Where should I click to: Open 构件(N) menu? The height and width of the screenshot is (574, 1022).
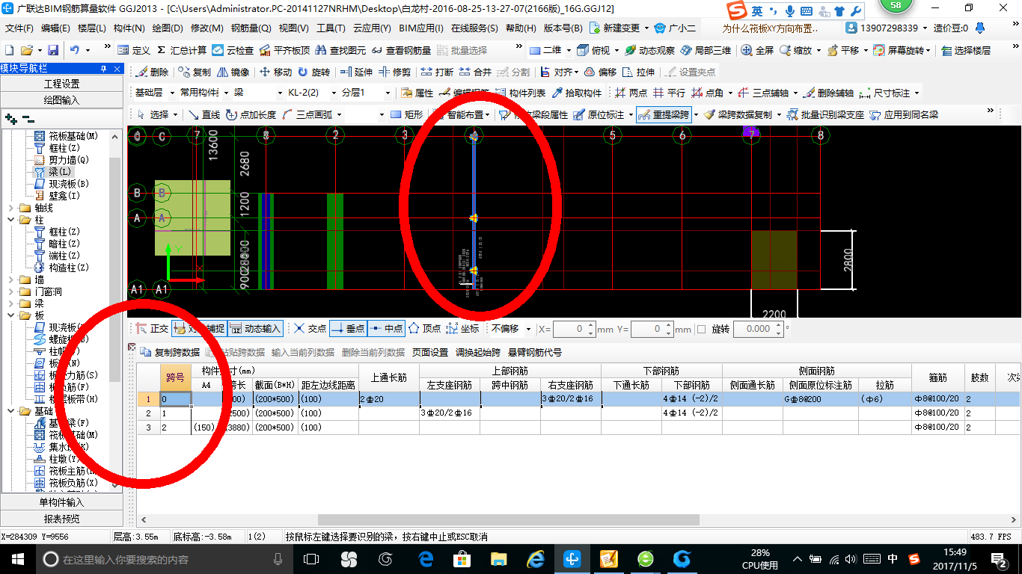click(x=129, y=28)
